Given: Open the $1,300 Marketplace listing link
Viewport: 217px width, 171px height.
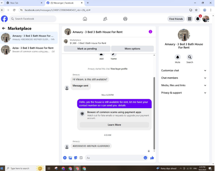Looking at the screenshot, I should pyautogui.click(x=88, y=43).
